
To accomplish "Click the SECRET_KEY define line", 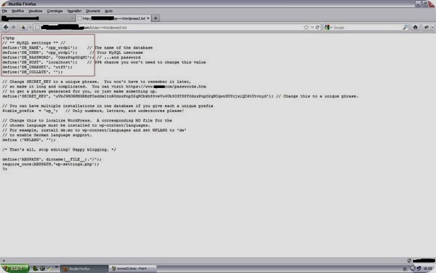I will tap(180, 96).
